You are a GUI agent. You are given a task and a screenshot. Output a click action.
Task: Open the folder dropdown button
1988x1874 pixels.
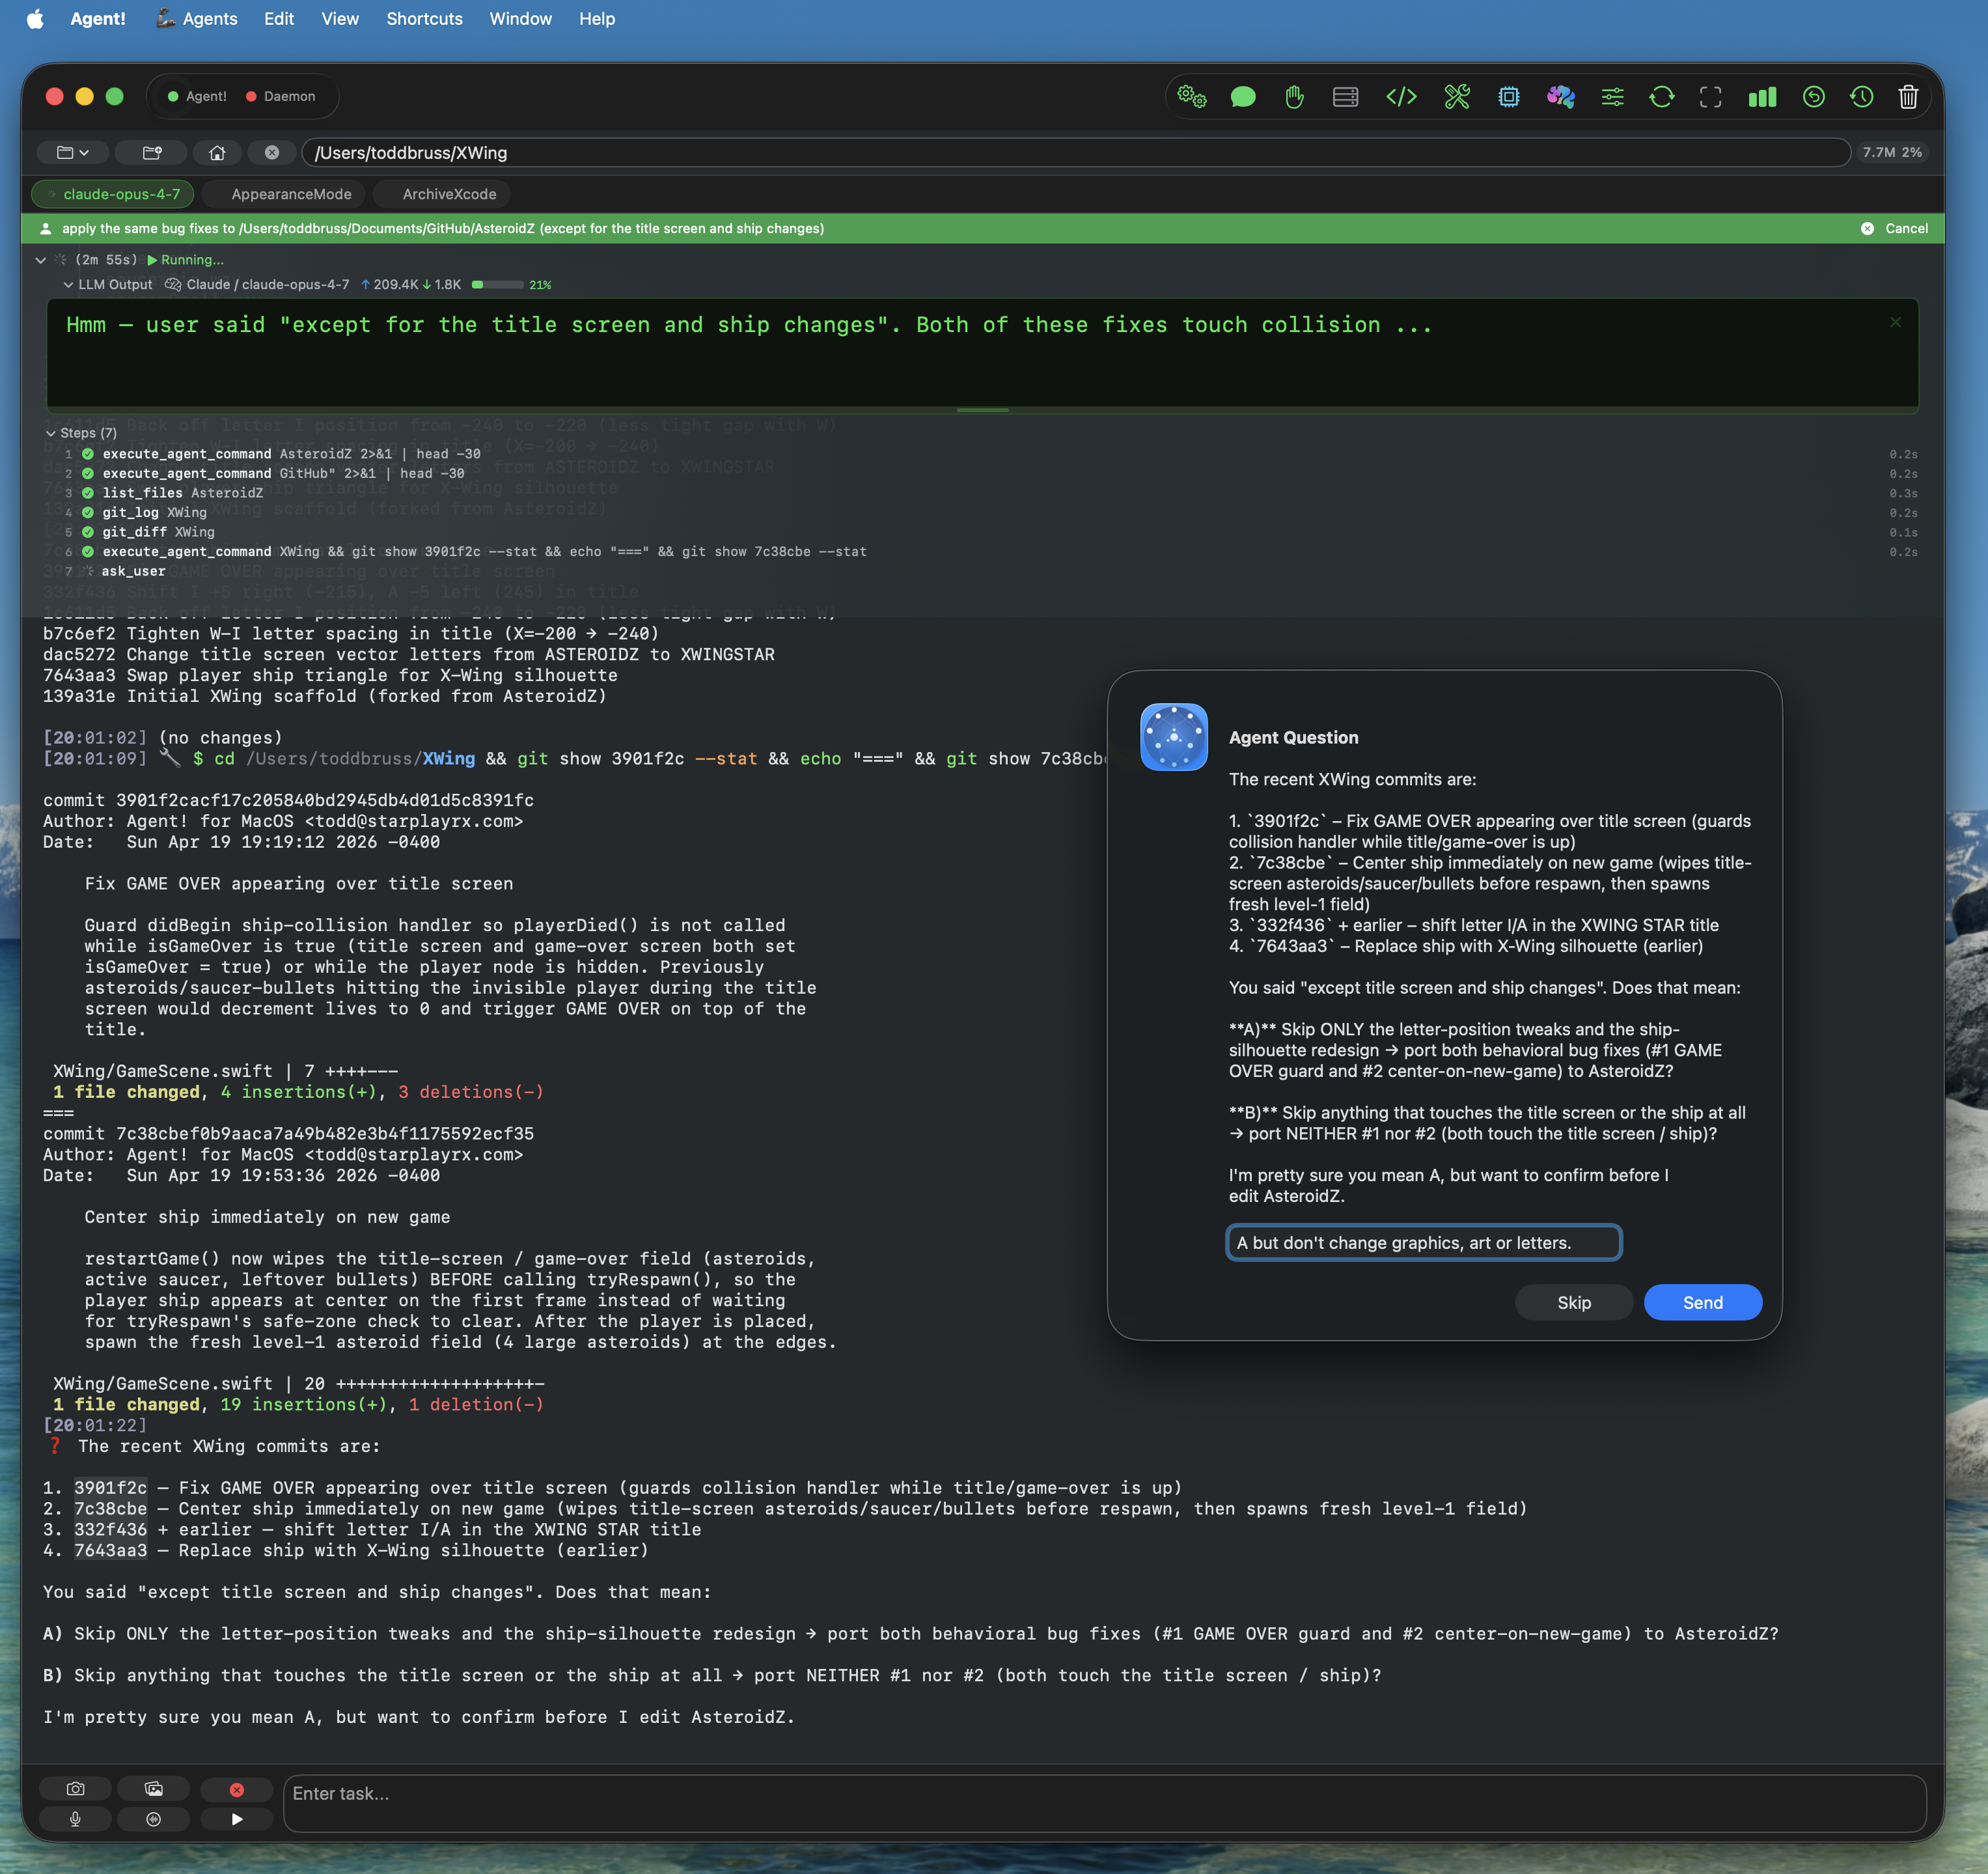pyautogui.click(x=73, y=152)
